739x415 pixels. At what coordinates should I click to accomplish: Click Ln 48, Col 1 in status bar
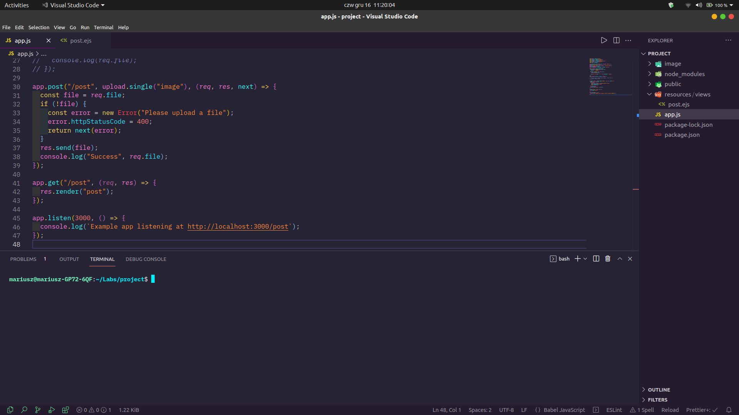[446, 410]
